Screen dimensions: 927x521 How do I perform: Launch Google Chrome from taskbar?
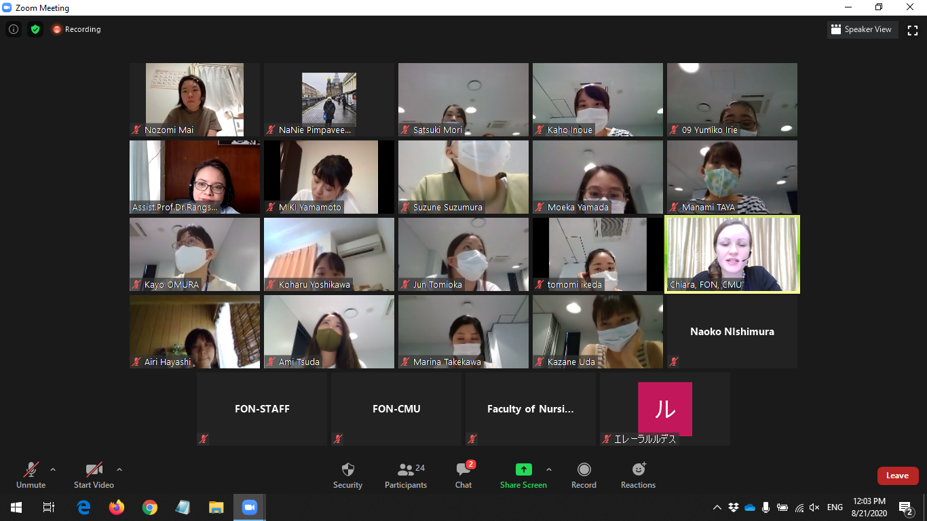pyautogui.click(x=150, y=507)
